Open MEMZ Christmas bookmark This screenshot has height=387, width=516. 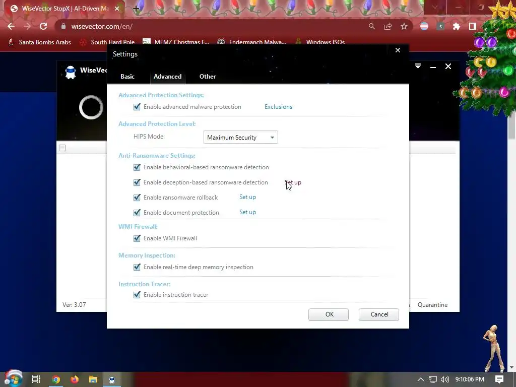click(176, 42)
